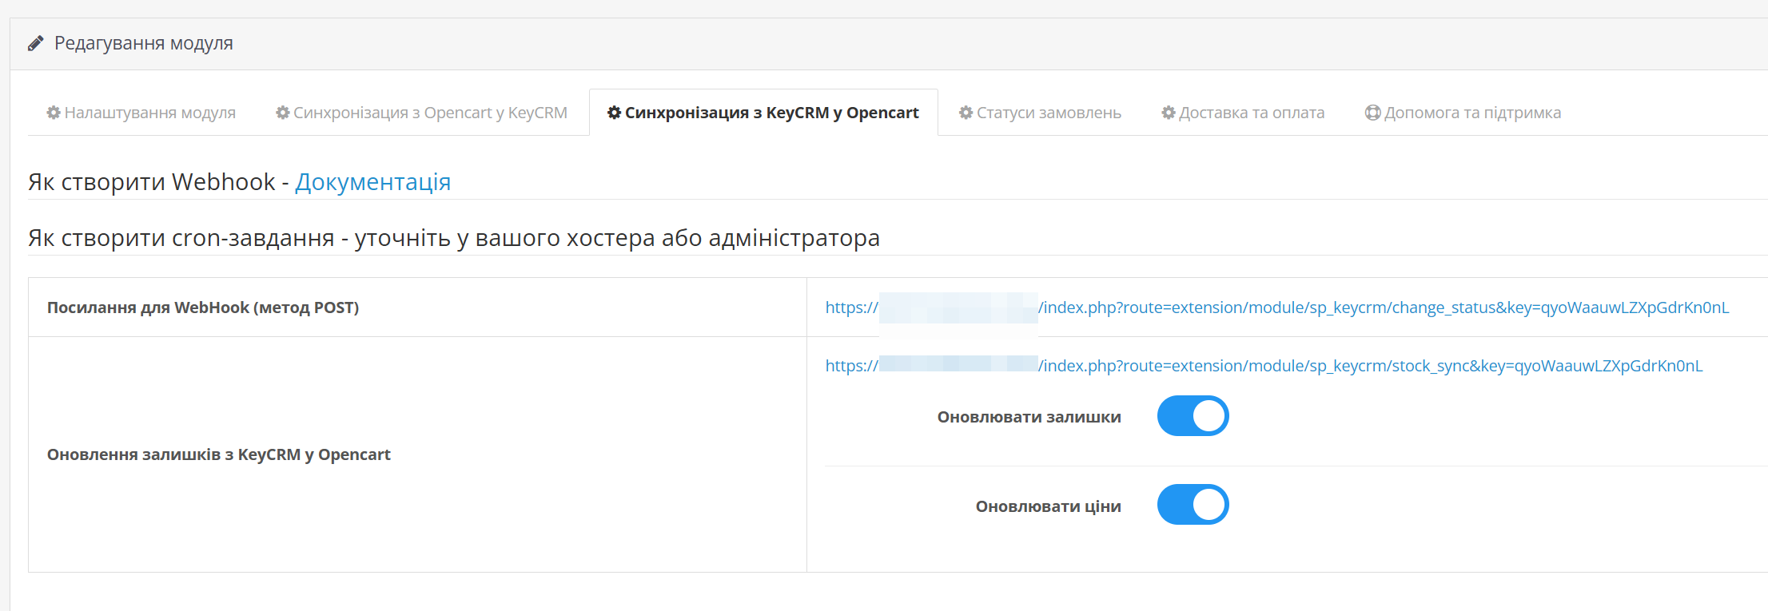Disable the Оновлювати залишки toggle
The width and height of the screenshot is (1768, 611).
tap(1193, 416)
